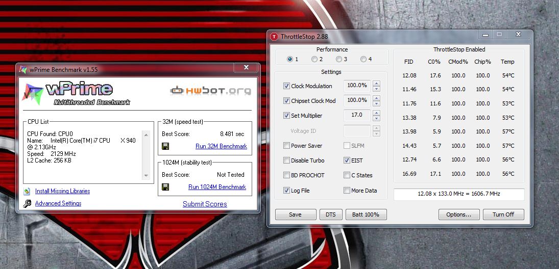Click the document icon next to Install Missing Libraries

coord(27,192)
